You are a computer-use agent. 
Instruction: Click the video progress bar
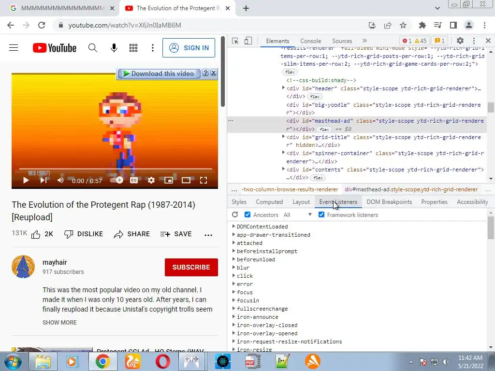[x=115, y=169]
